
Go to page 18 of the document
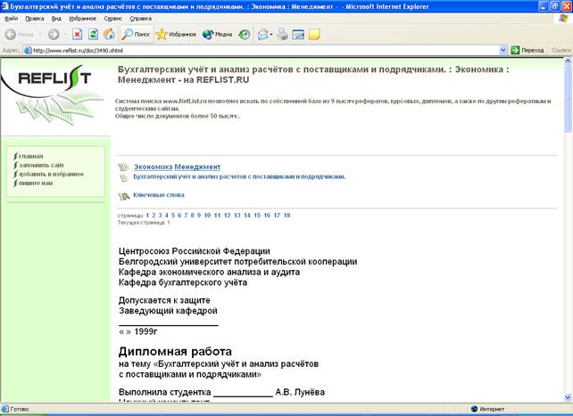point(286,215)
